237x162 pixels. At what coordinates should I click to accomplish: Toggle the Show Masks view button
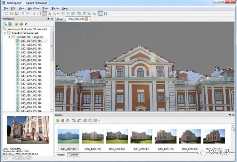pos(100,14)
